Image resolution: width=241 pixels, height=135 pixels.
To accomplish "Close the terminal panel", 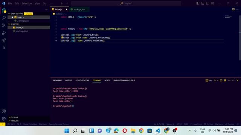I will click(237, 80).
